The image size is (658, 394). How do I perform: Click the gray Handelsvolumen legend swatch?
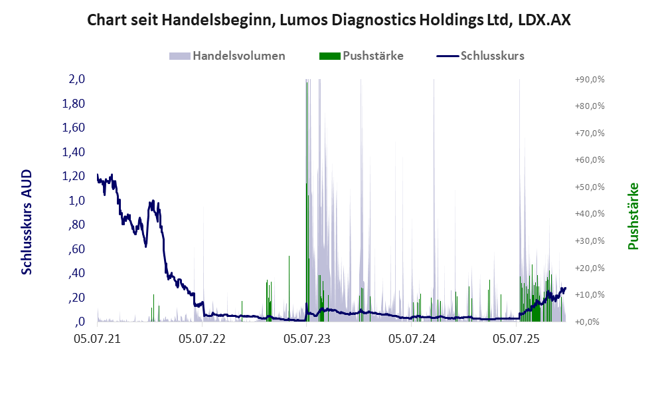[180, 56]
